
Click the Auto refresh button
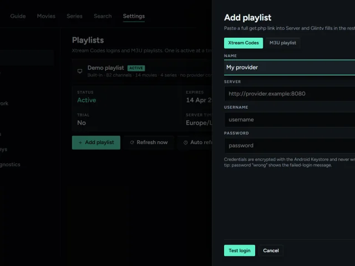pos(195,142)
